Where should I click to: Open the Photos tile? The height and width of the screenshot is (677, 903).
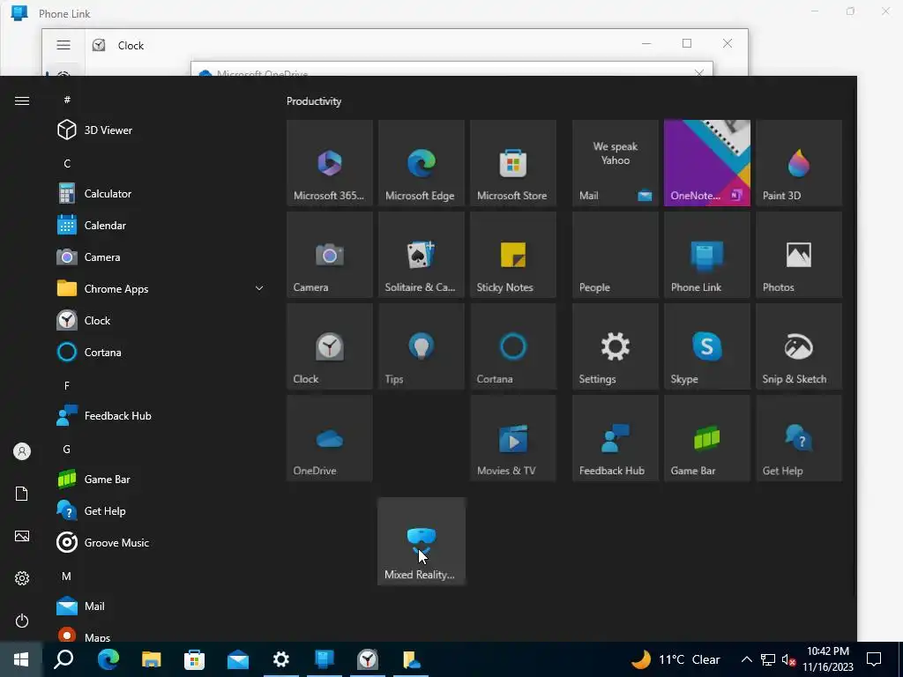click(799, 255)
